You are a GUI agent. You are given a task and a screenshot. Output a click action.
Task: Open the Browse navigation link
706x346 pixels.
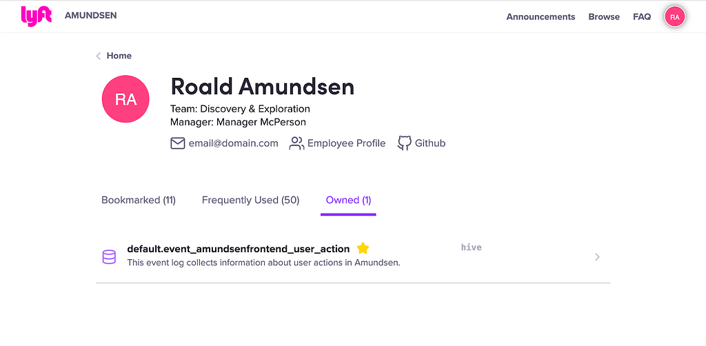click(x=604, y=17)
